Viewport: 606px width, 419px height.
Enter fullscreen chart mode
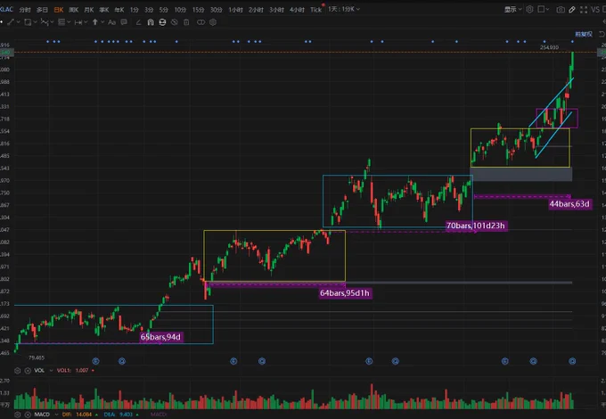pyautogui.click(x=584, y=10)
